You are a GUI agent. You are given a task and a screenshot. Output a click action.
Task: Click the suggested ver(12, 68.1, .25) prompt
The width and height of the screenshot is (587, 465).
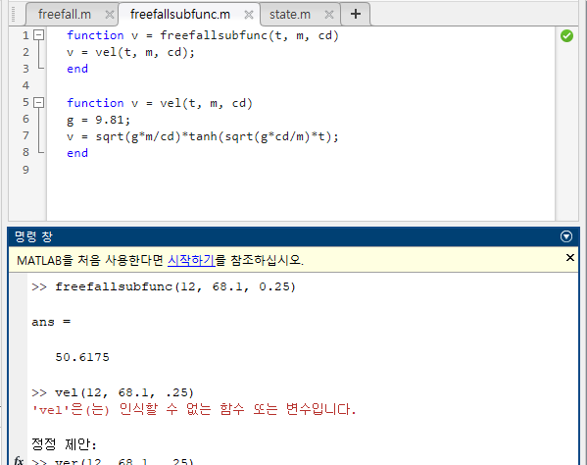pyautogui.click(x=124, y=461)
